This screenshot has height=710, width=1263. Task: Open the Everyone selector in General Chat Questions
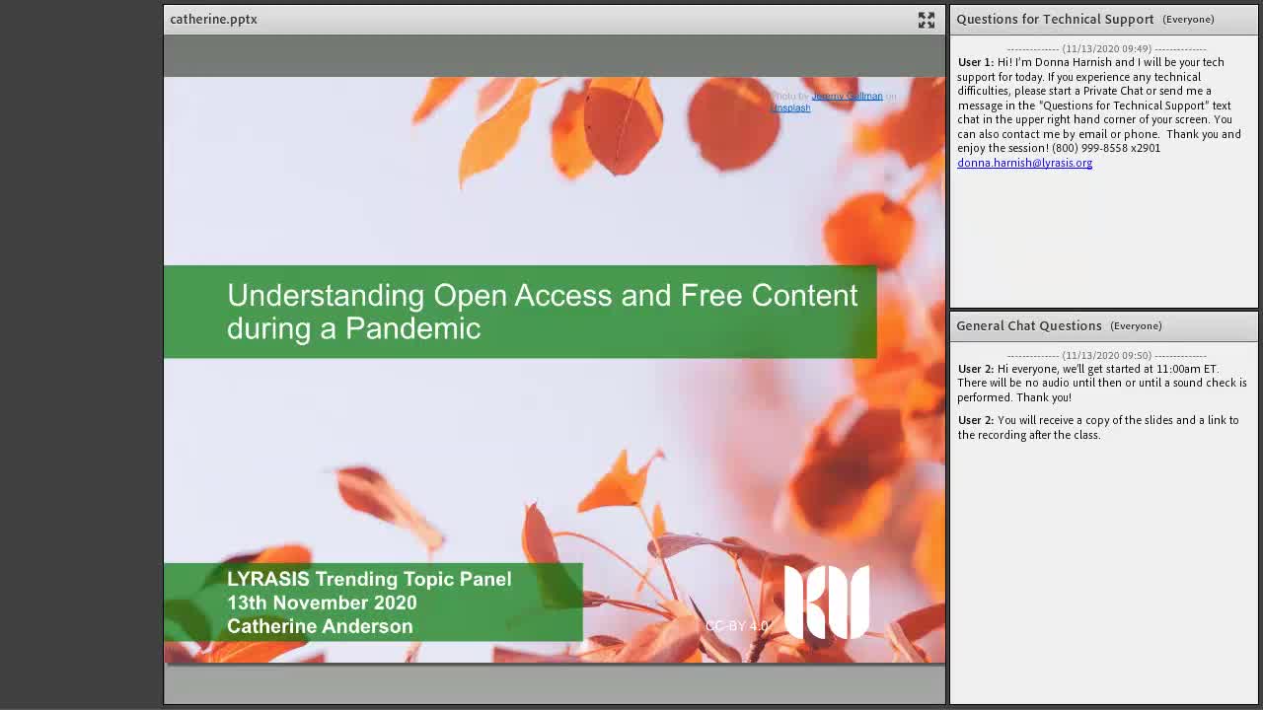pos(1136,325)
